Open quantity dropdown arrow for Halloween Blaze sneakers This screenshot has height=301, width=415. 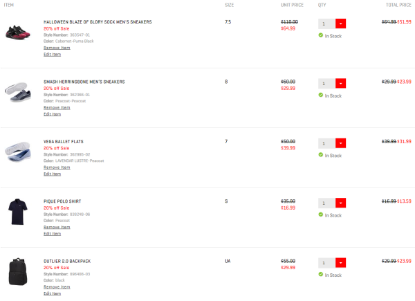click(340, 24)
